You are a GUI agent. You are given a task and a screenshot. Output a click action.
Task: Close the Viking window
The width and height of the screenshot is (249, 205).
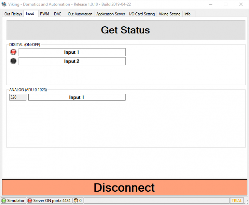click(x=241, y=4)
